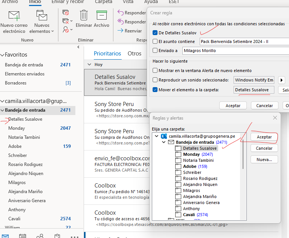Click the Reenviar forward arrow
Screen dimensions: 289x238
coord(121,31)
